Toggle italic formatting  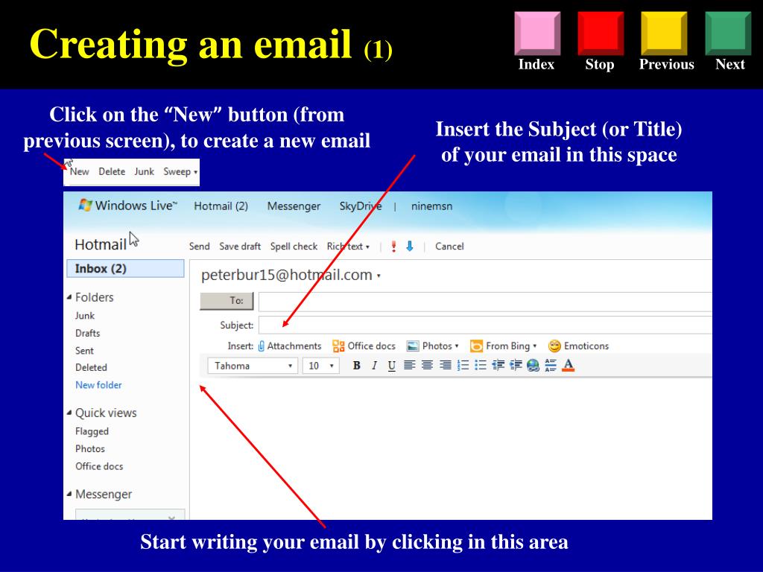tap(374, 366)
